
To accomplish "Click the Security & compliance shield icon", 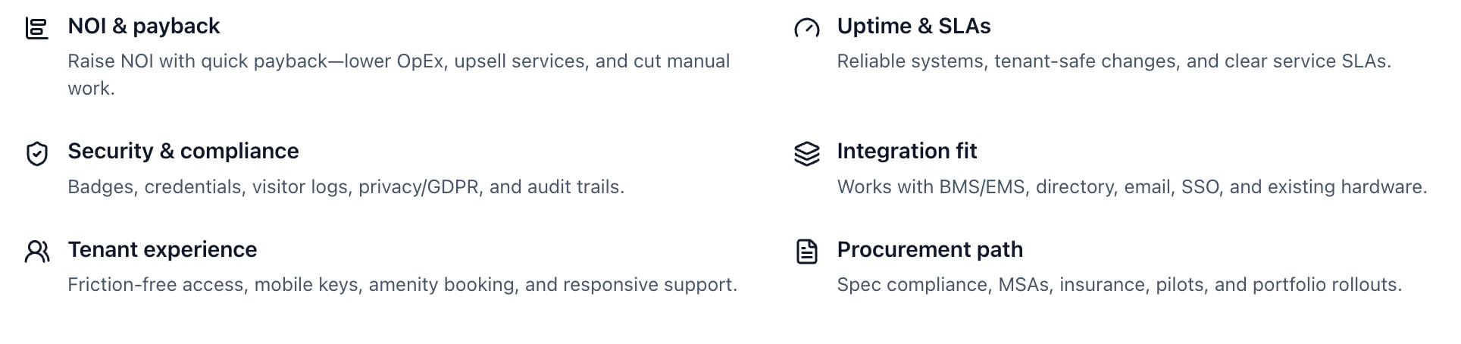I will point(37,154).
